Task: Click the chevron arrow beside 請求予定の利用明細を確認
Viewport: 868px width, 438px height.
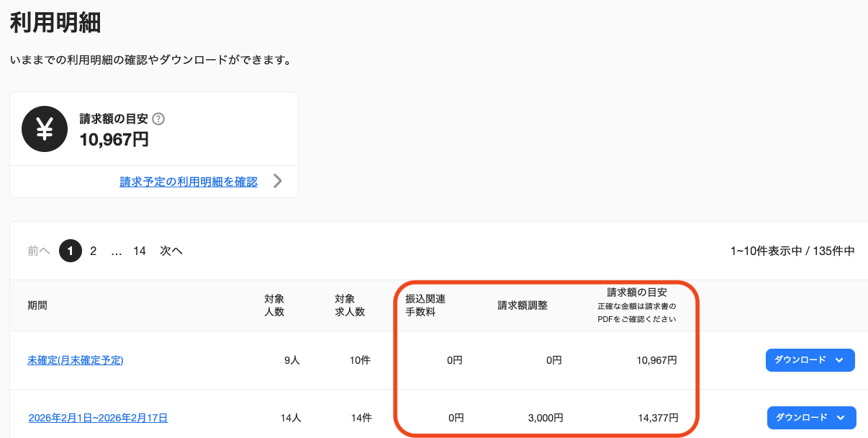Action: pos(278,181)
